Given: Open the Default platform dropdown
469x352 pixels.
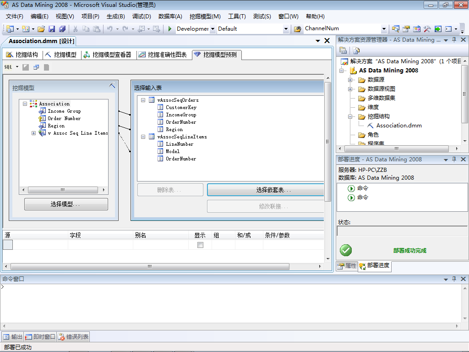Looking at the screenshot, I should pyautogui.click(x=286, y=29).
